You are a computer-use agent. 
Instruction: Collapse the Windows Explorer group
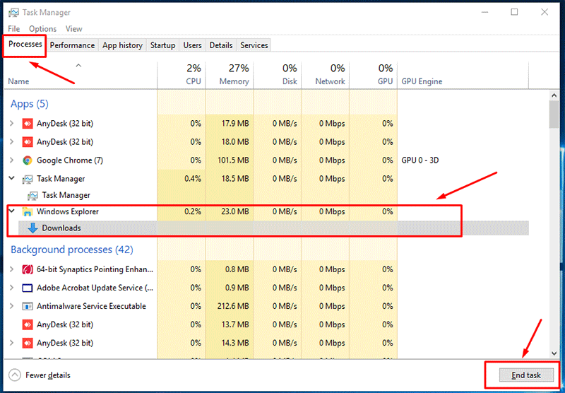point(11,211)
